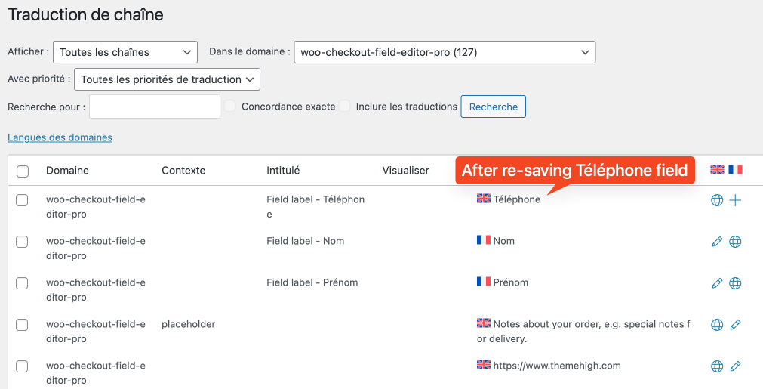Open the Afficher 'Toutes les chaînes' dropdown
This screenshot has width=763, height=389.
coord(125,52)
